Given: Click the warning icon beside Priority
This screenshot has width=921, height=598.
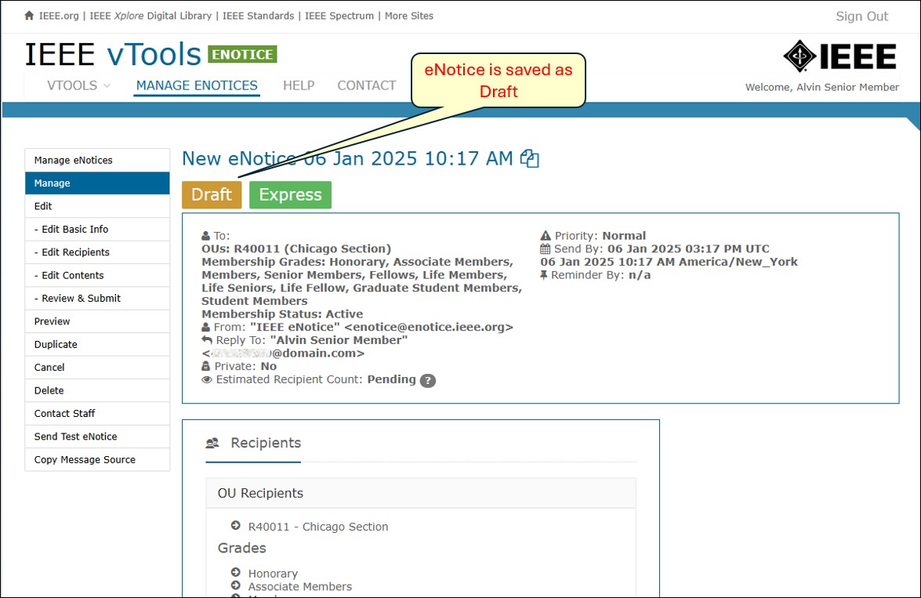Looking at the screenshot, I should click(546, 236).
